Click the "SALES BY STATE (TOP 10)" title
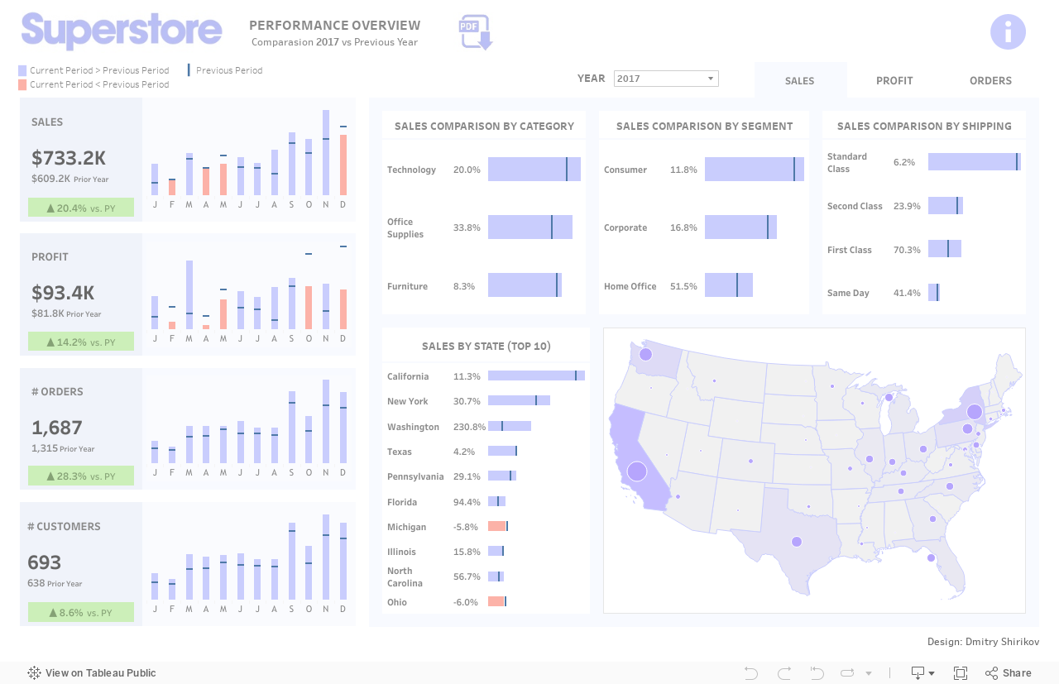Screen dimensions: 1059x684 [486, 346]
